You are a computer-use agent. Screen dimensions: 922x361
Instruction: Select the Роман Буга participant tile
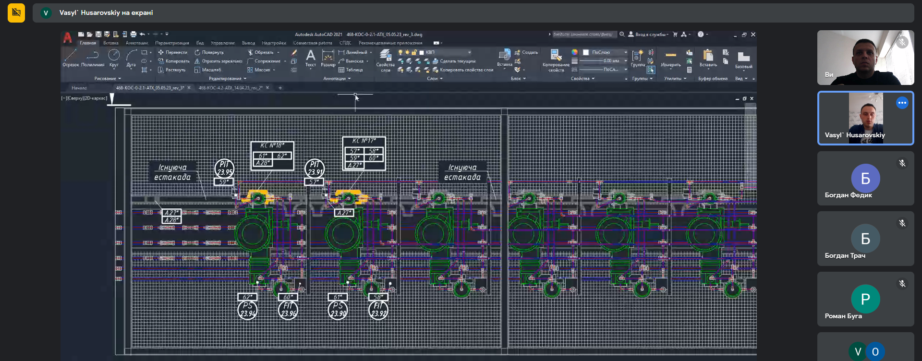tap(866, 299)
